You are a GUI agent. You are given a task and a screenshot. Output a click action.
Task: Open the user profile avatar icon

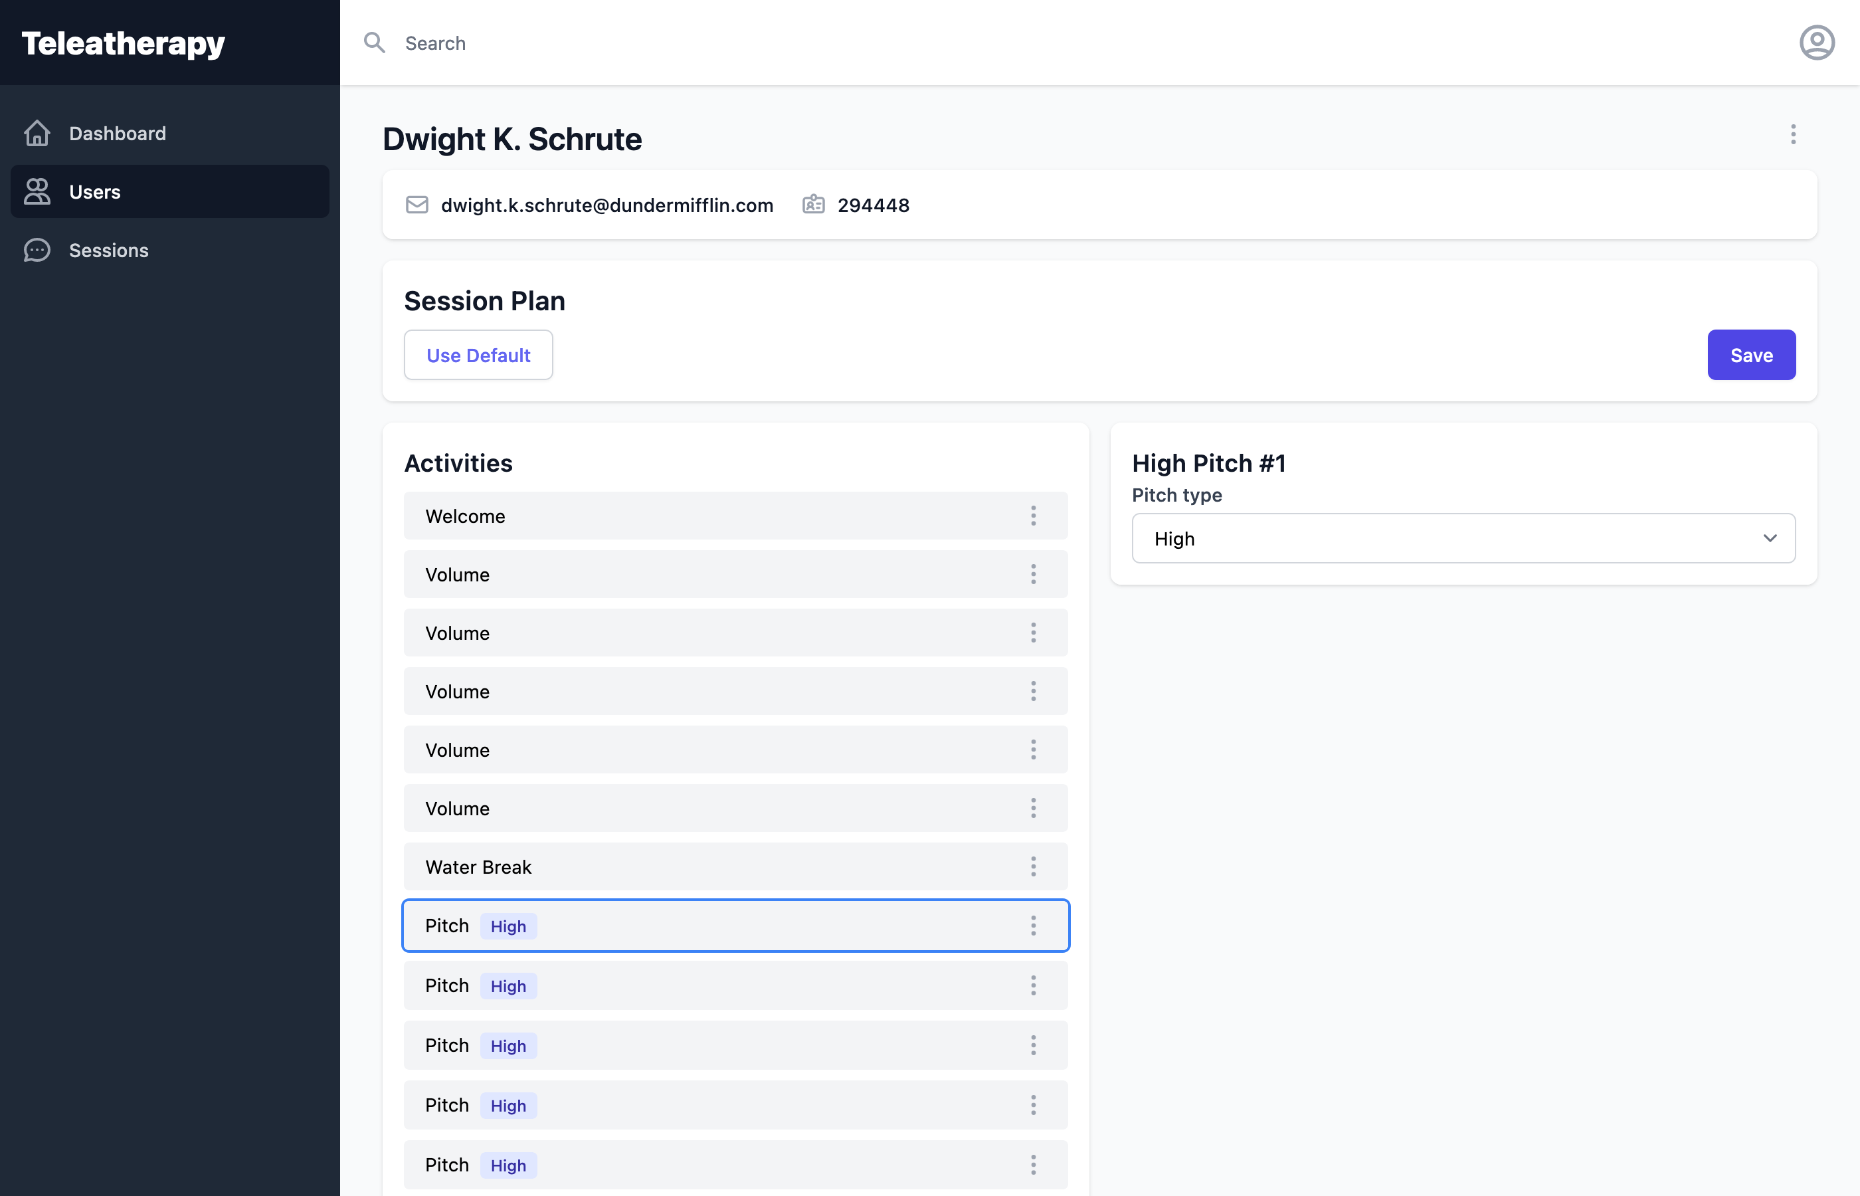[1817, 43]
